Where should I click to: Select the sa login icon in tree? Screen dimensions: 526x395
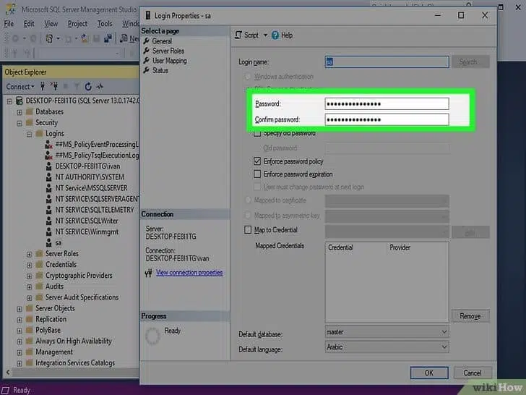click(x=49, y=243)
